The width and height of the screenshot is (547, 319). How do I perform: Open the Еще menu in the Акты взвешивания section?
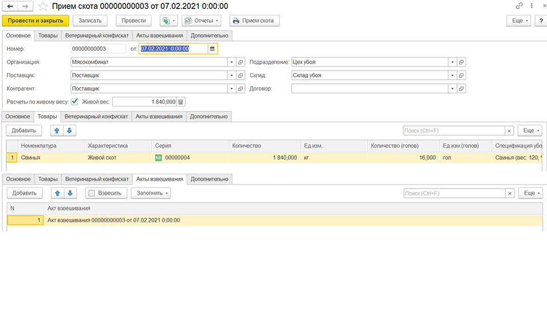(x=530, y=193)
